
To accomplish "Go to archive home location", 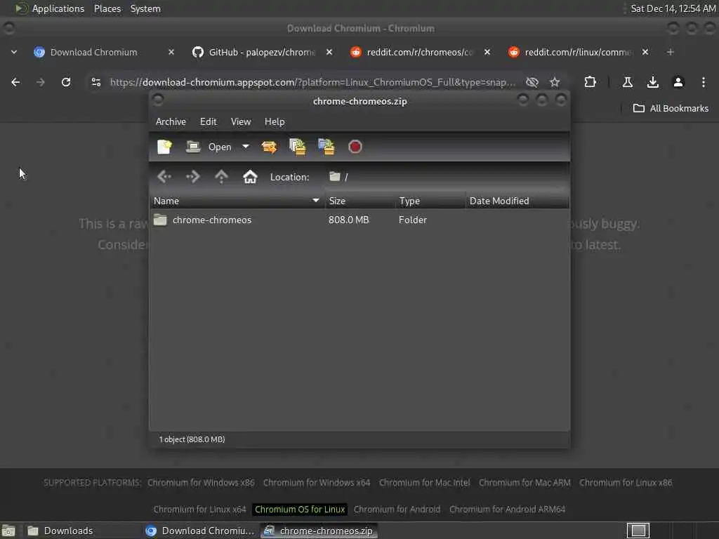I will click(250, 176).
